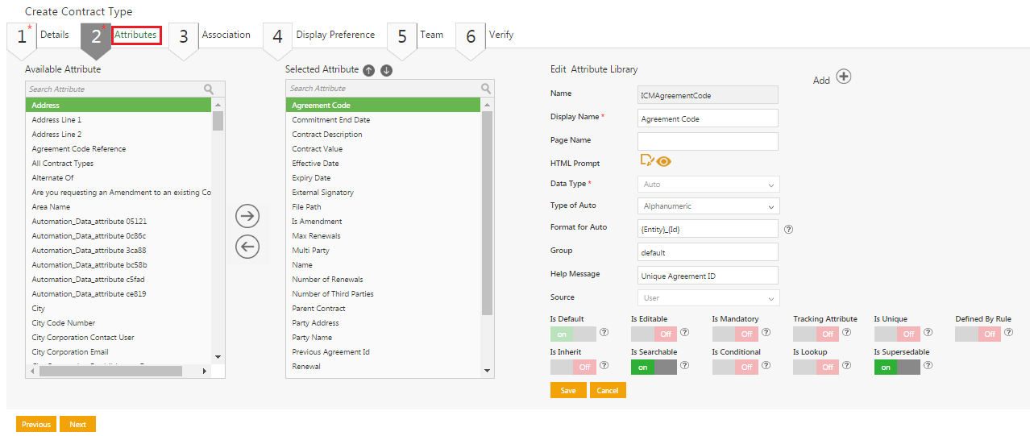
Task: Preview HTML Prompt with the eye icon
Action: pos(663,161)
